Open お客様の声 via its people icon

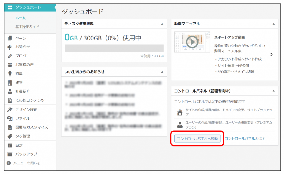(10, 65)
